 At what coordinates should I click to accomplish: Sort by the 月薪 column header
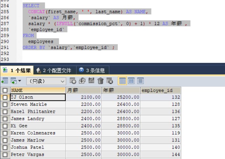(x=84, y=90)
